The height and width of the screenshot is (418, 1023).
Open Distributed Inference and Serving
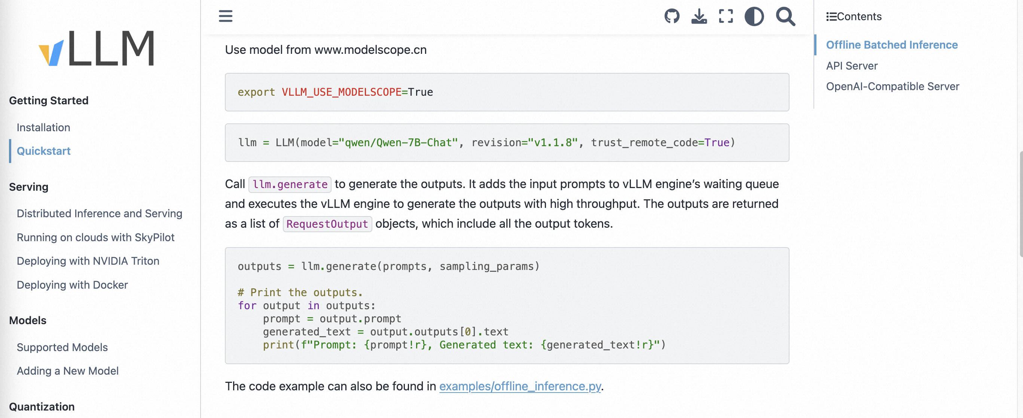tap(99, 213)
